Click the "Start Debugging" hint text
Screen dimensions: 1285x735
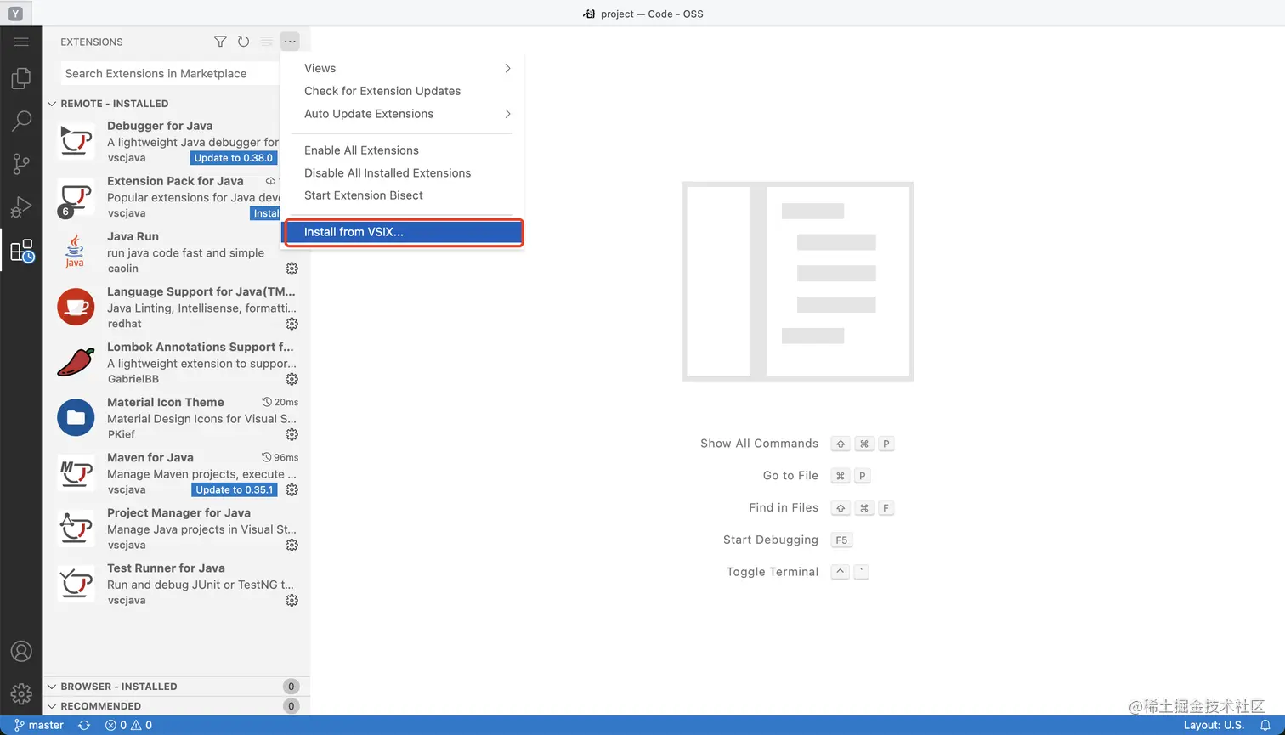point(771,540)
